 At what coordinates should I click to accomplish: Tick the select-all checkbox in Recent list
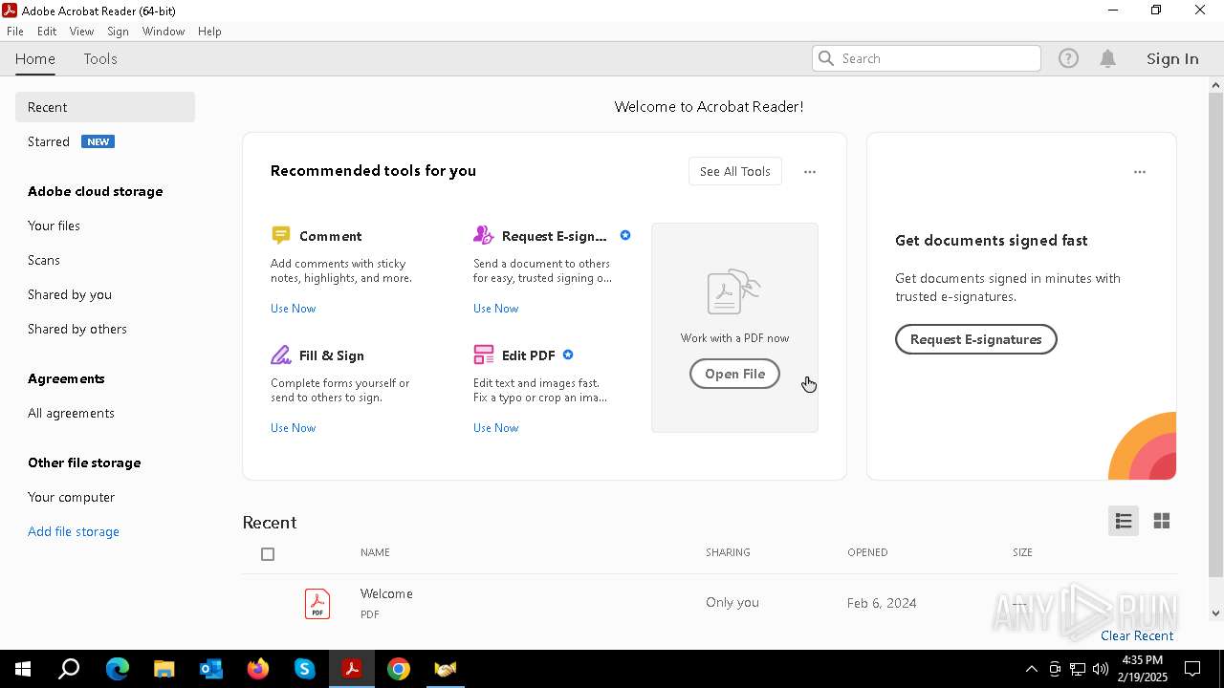[268, 554]
